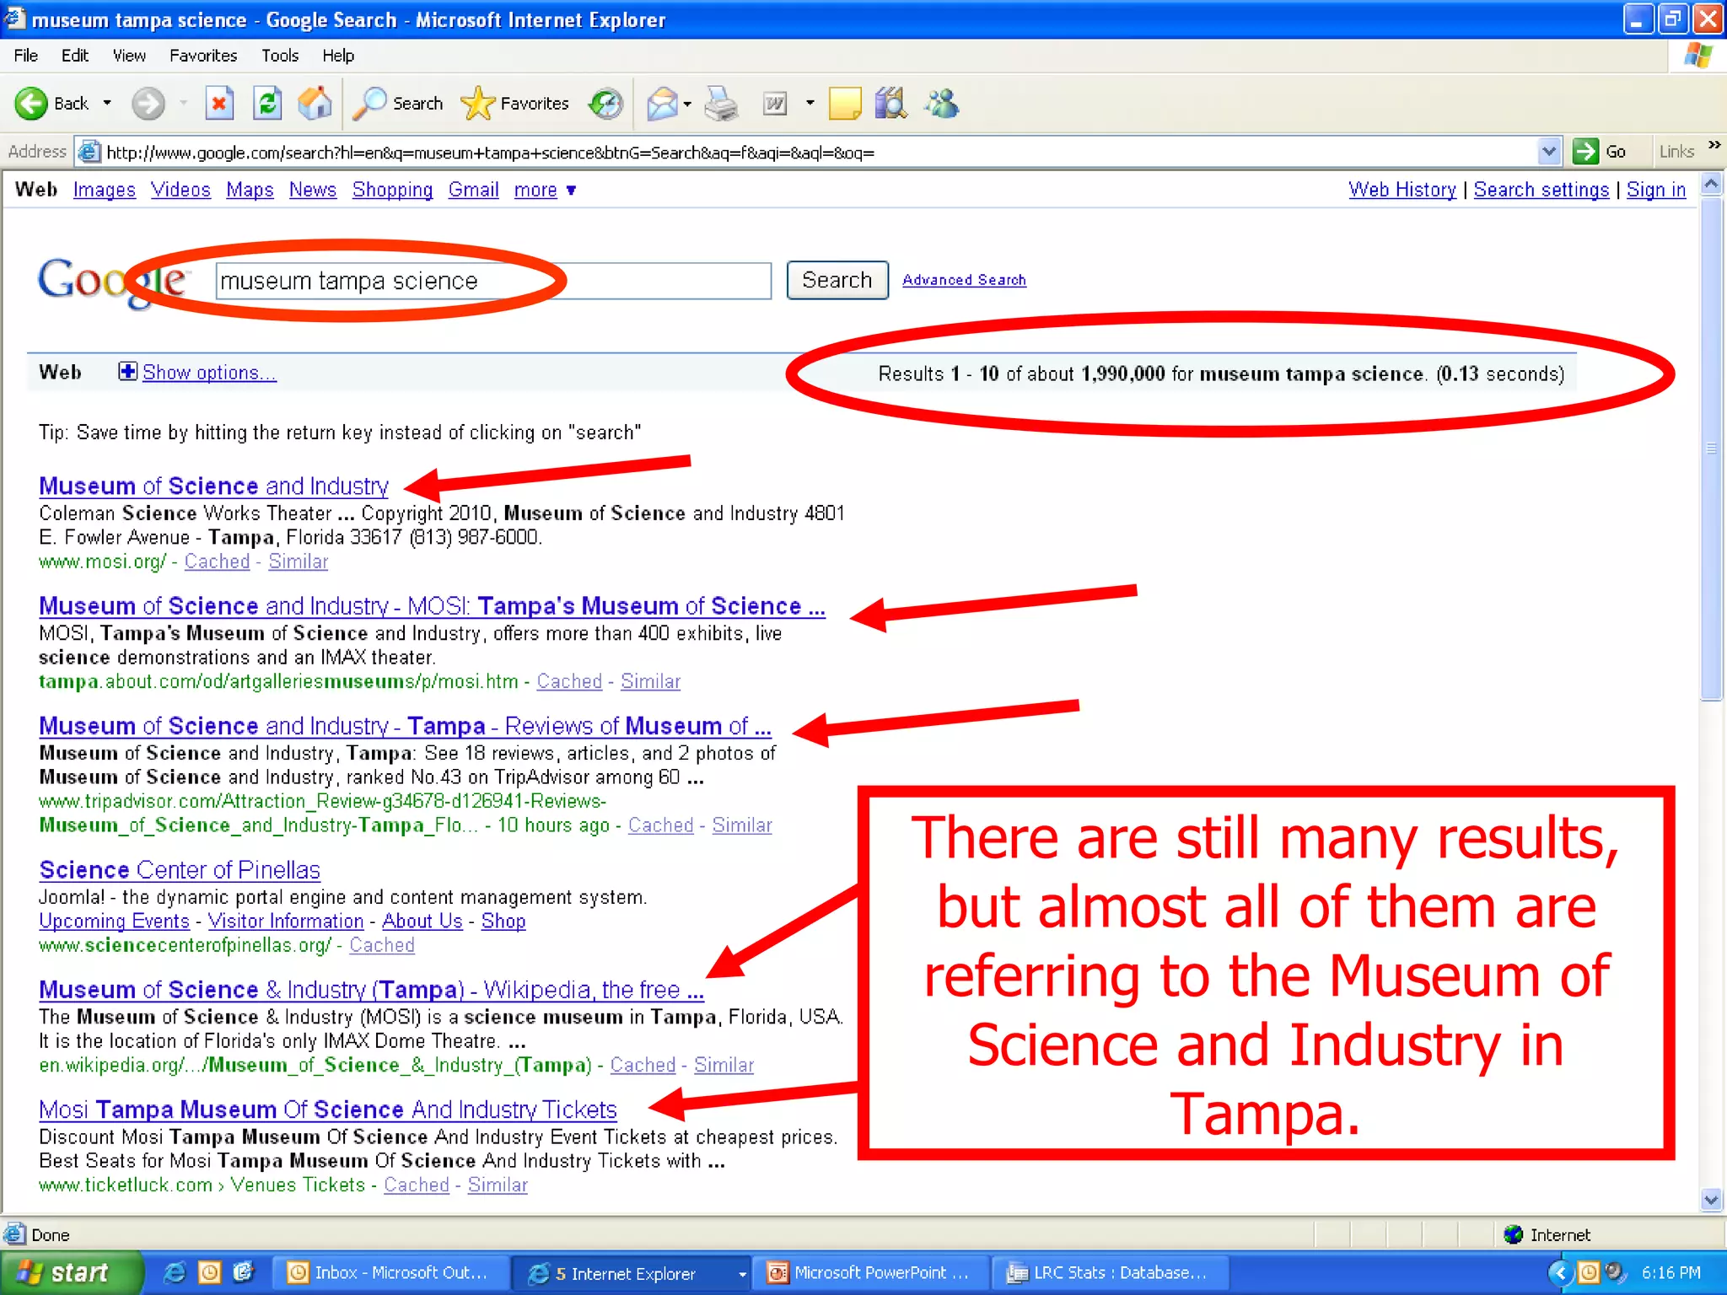Click the Forward arrow icon

[x=148, y=104]
